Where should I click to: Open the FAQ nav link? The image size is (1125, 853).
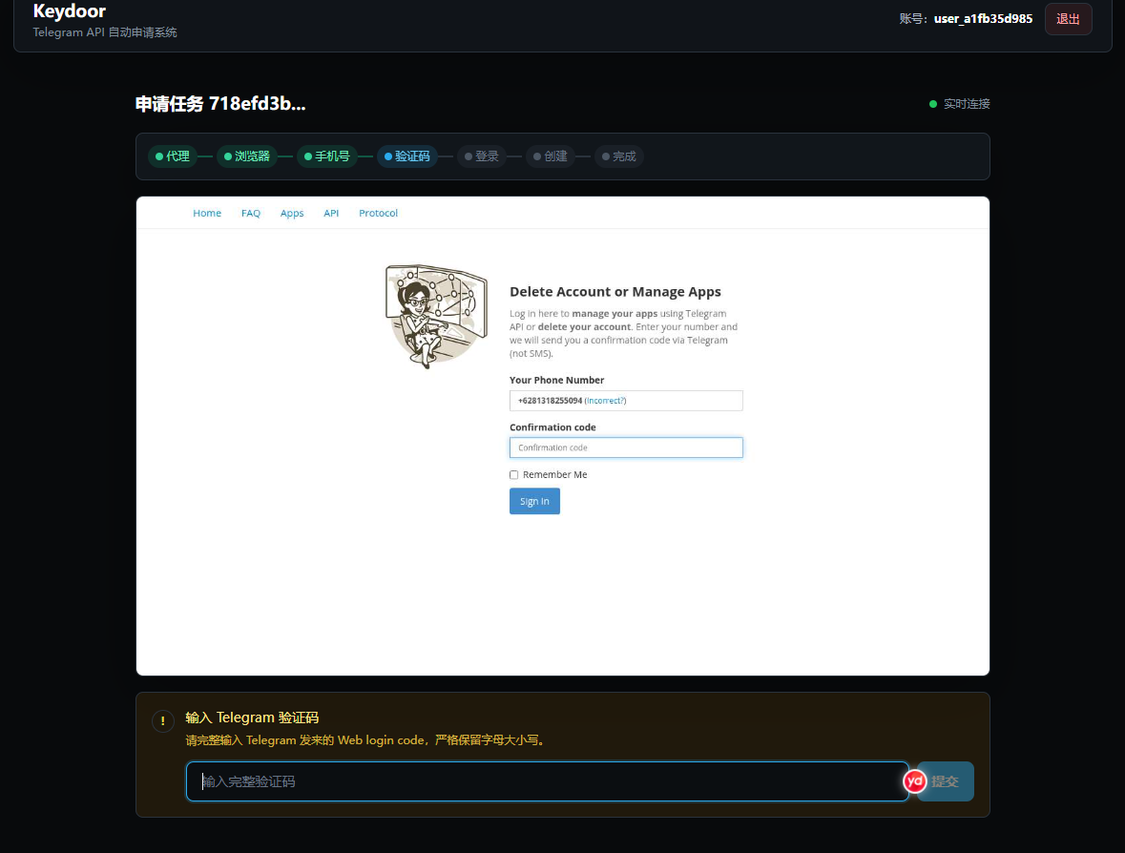pos(250,213)
